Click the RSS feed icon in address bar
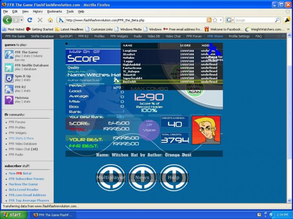This screenshot has height=219, width=293. pyautogui.click(x=209, y=20)
